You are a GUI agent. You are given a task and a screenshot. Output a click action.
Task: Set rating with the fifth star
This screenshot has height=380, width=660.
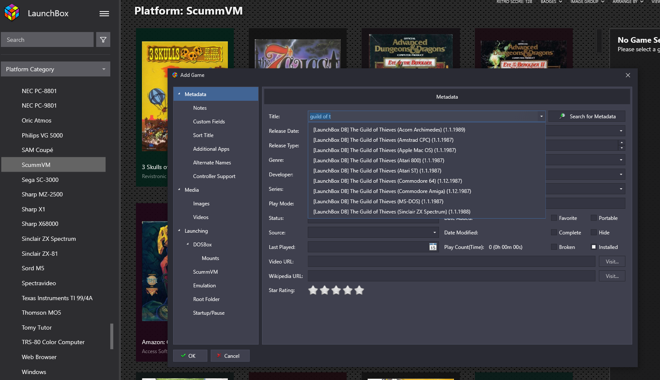(x=359, y=290)
